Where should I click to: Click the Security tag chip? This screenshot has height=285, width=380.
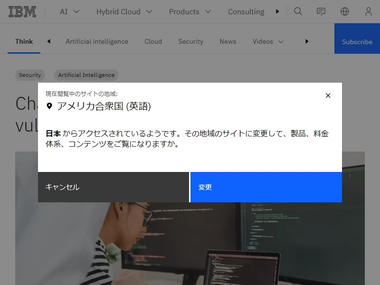pos(30,75)
